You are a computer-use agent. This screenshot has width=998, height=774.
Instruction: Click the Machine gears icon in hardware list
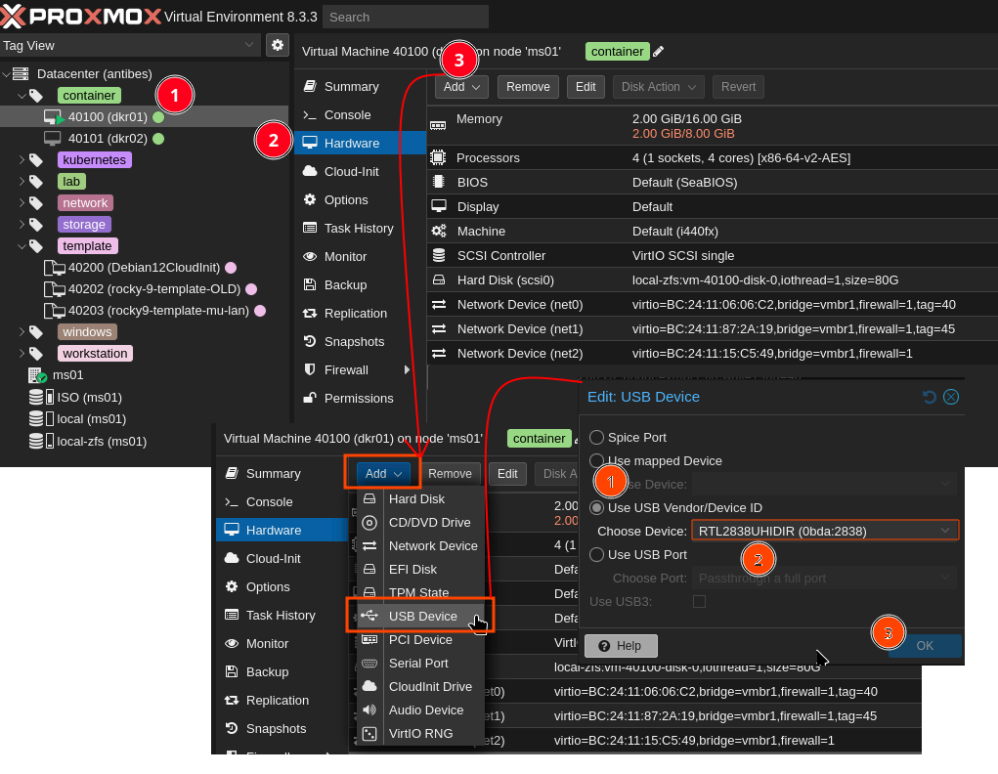click(439, 231)
